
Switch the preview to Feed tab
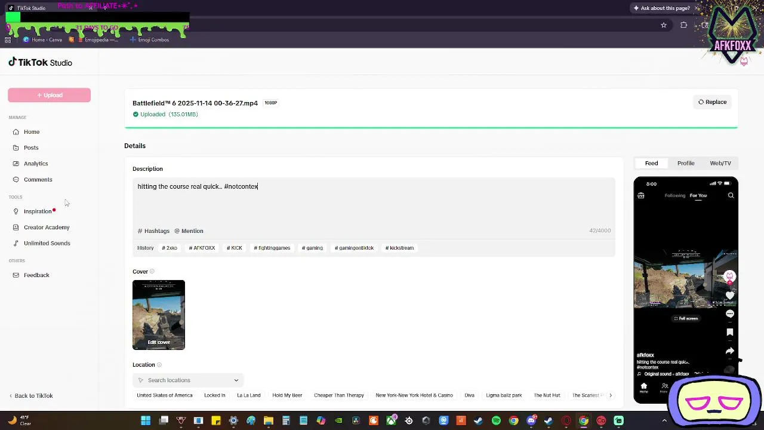651,163
